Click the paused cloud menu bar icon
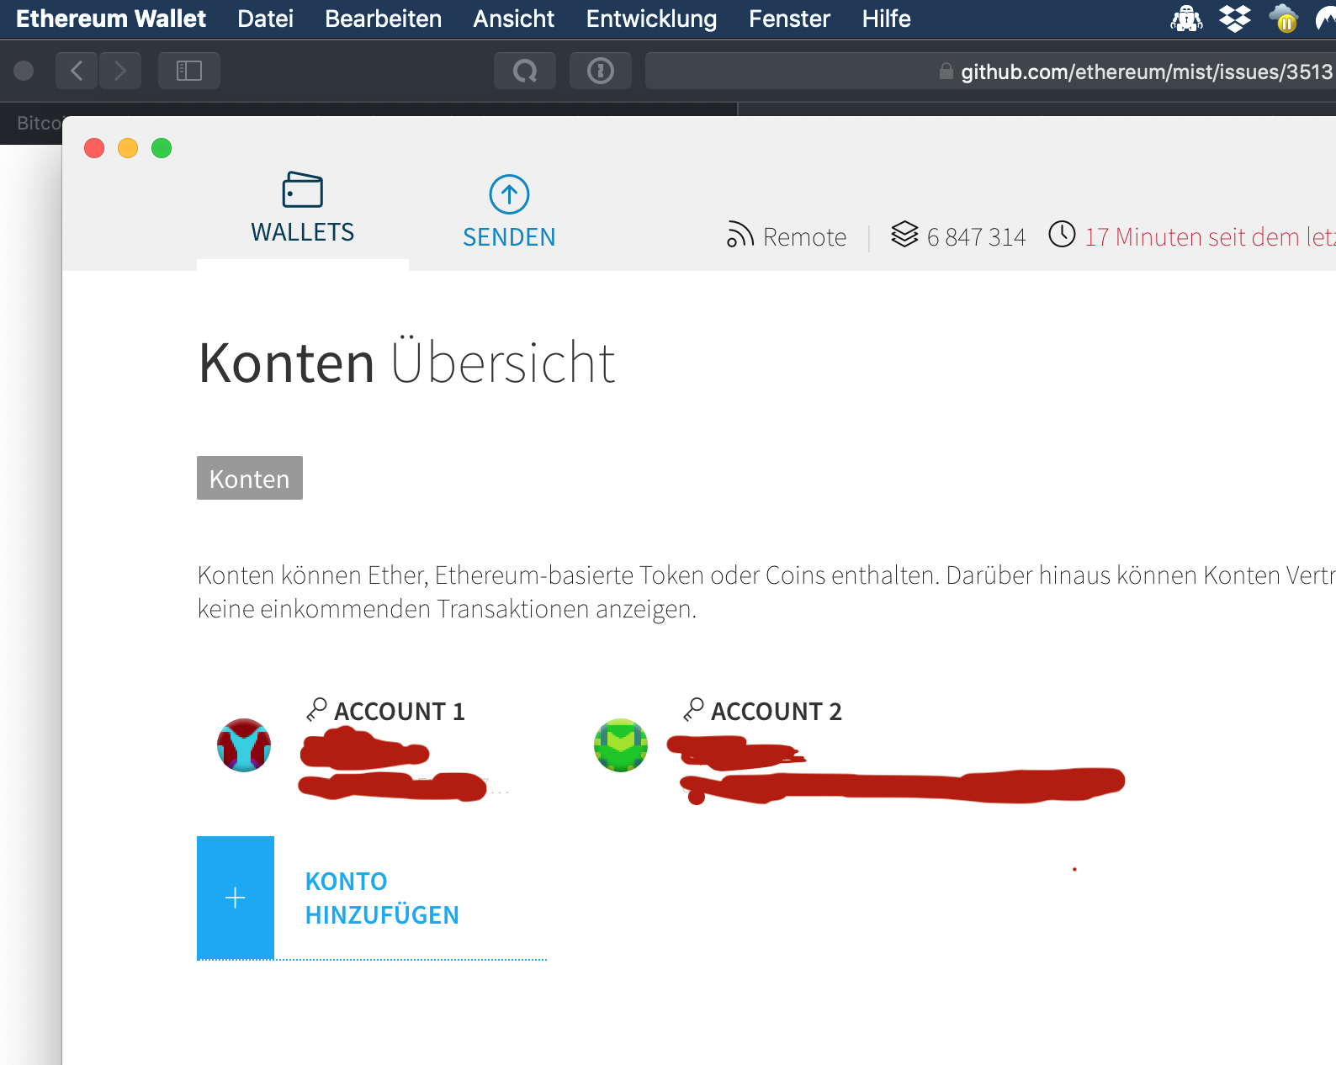 [1284, 19]
